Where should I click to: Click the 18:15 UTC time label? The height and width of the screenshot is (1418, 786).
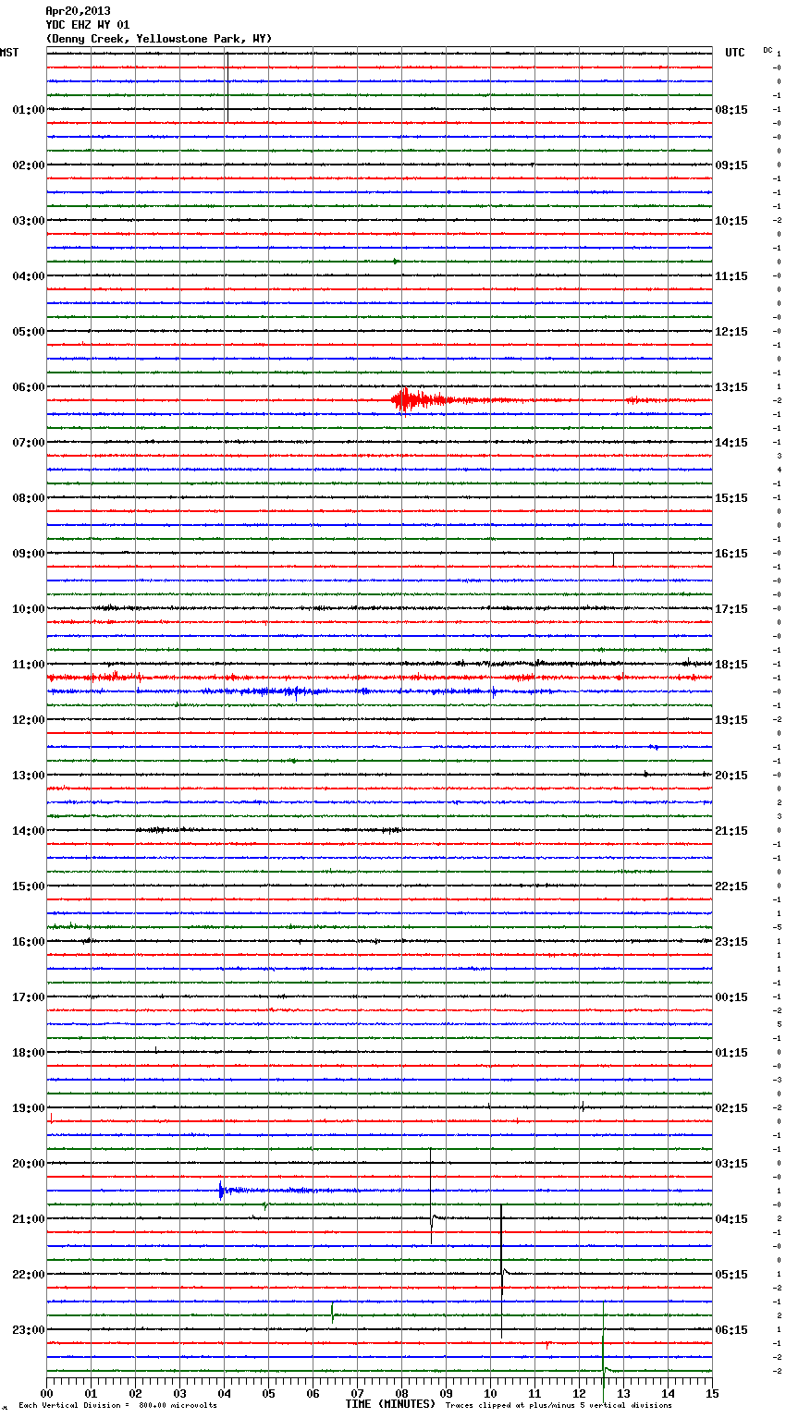(x=731, y=665)
